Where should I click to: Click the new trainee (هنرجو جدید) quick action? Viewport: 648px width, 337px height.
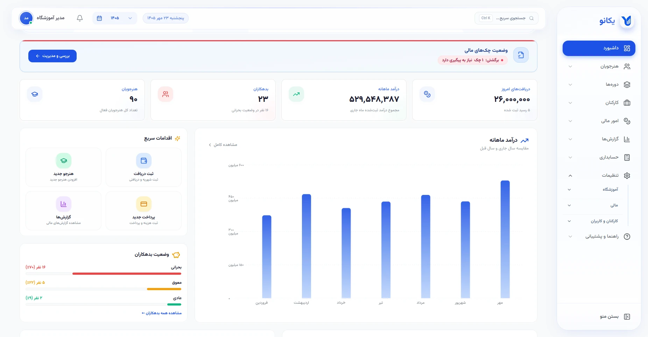click(63, 167)
